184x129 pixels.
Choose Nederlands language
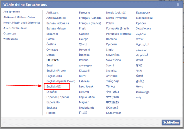click(x=87, y=108)
